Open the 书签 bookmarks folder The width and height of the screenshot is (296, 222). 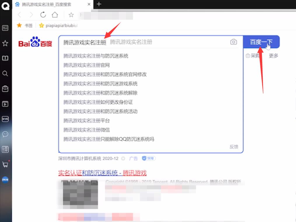pyautogui.click(x=25, y=25)
